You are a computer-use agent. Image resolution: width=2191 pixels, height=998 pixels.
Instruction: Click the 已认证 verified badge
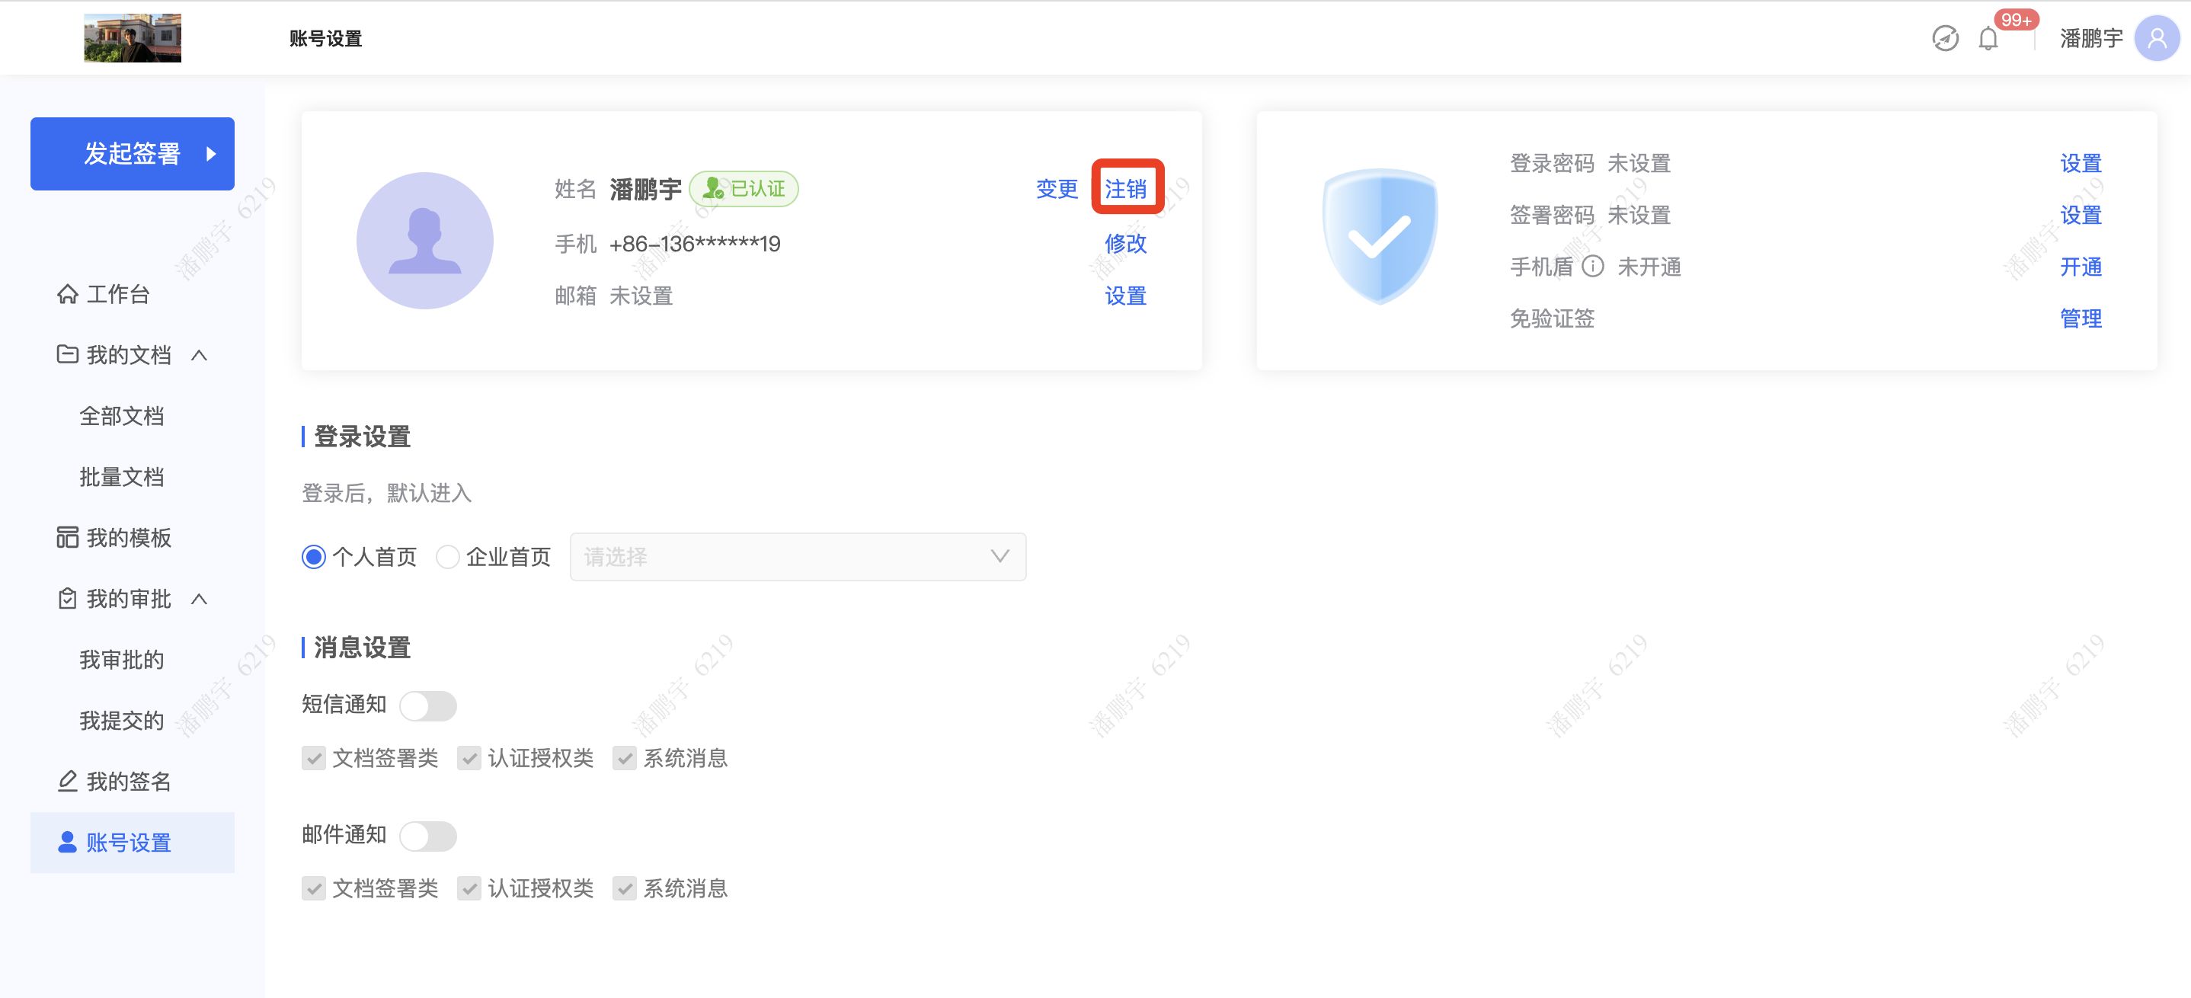pyautogui.click(x=744, y=188)
